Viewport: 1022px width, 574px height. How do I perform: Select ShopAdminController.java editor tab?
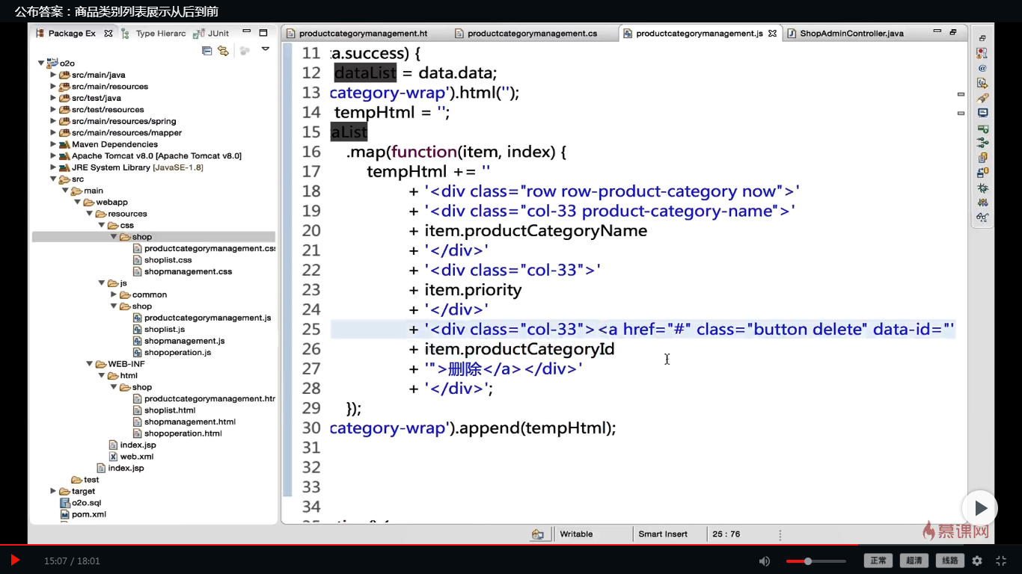pos(851,34)
